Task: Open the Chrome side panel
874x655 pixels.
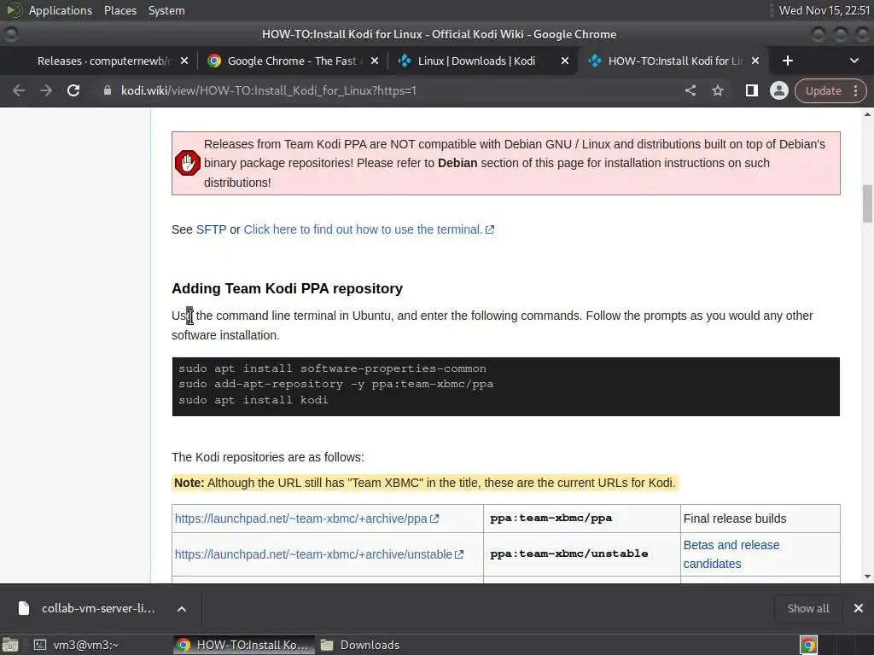Action: [751, 90]
